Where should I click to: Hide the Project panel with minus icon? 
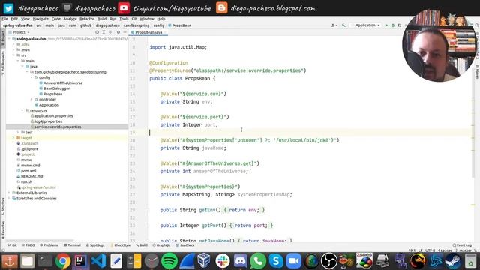coord(124,32)
